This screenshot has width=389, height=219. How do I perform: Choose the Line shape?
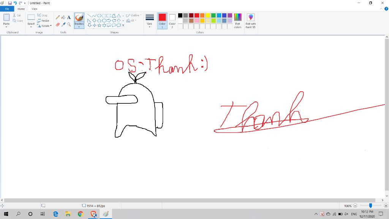(89, 15)
